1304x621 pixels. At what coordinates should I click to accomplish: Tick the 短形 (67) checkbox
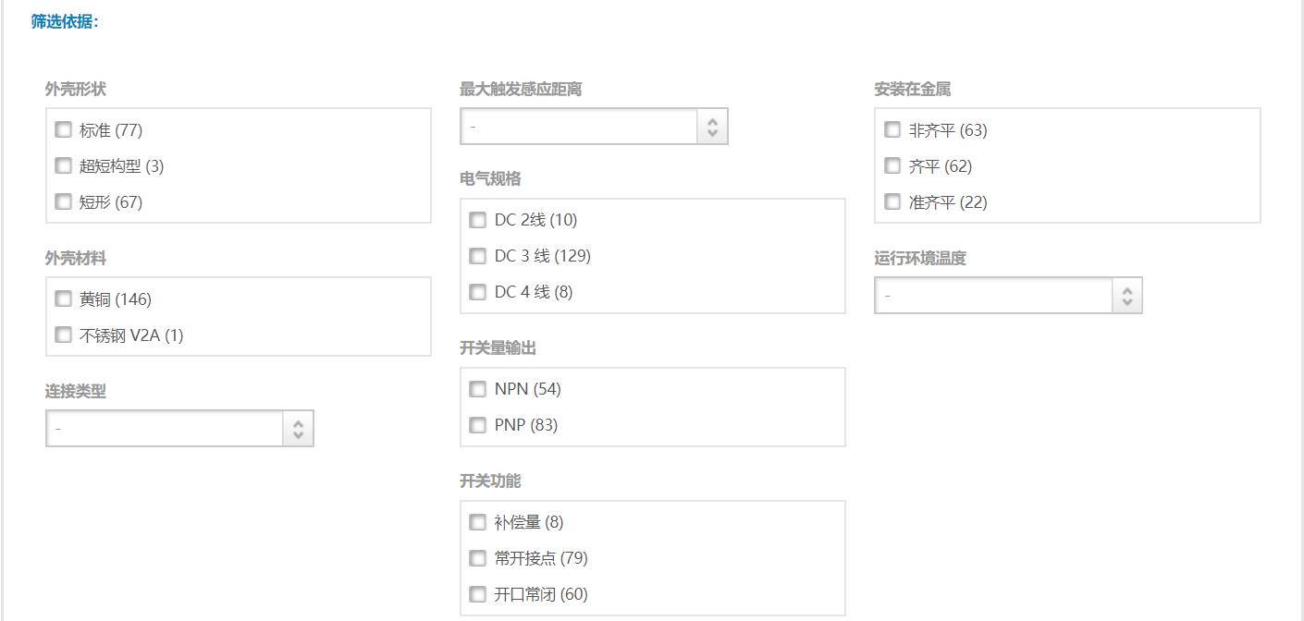(63, 201)
